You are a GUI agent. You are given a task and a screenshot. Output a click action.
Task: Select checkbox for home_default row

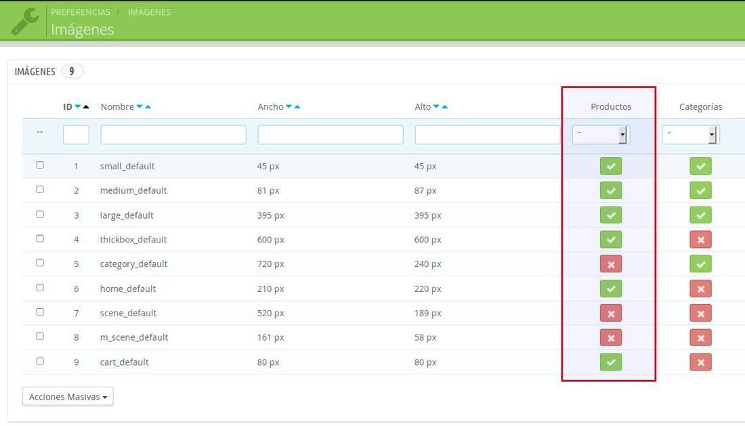[x=40, y=287]
